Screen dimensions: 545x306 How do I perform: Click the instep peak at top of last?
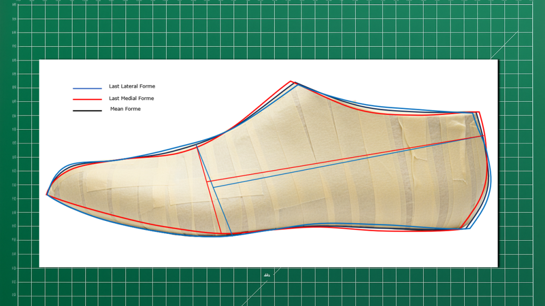coord(292,82)
